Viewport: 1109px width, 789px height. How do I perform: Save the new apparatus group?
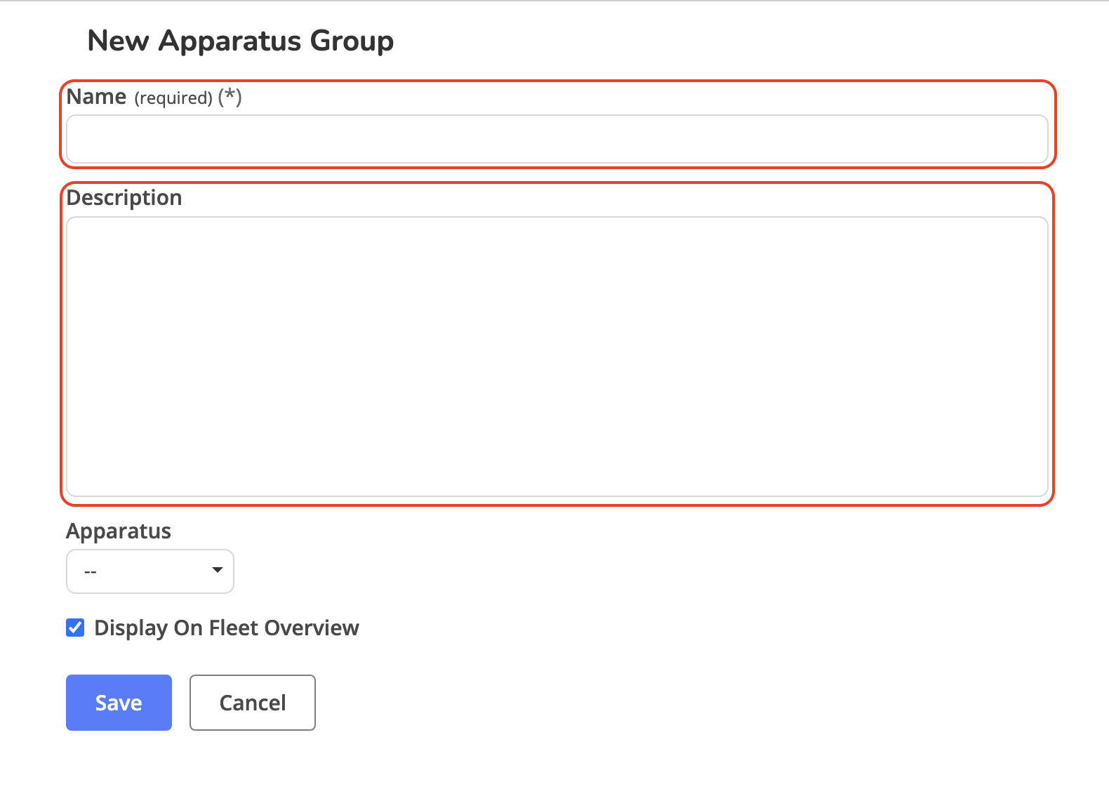click(119, 703)
